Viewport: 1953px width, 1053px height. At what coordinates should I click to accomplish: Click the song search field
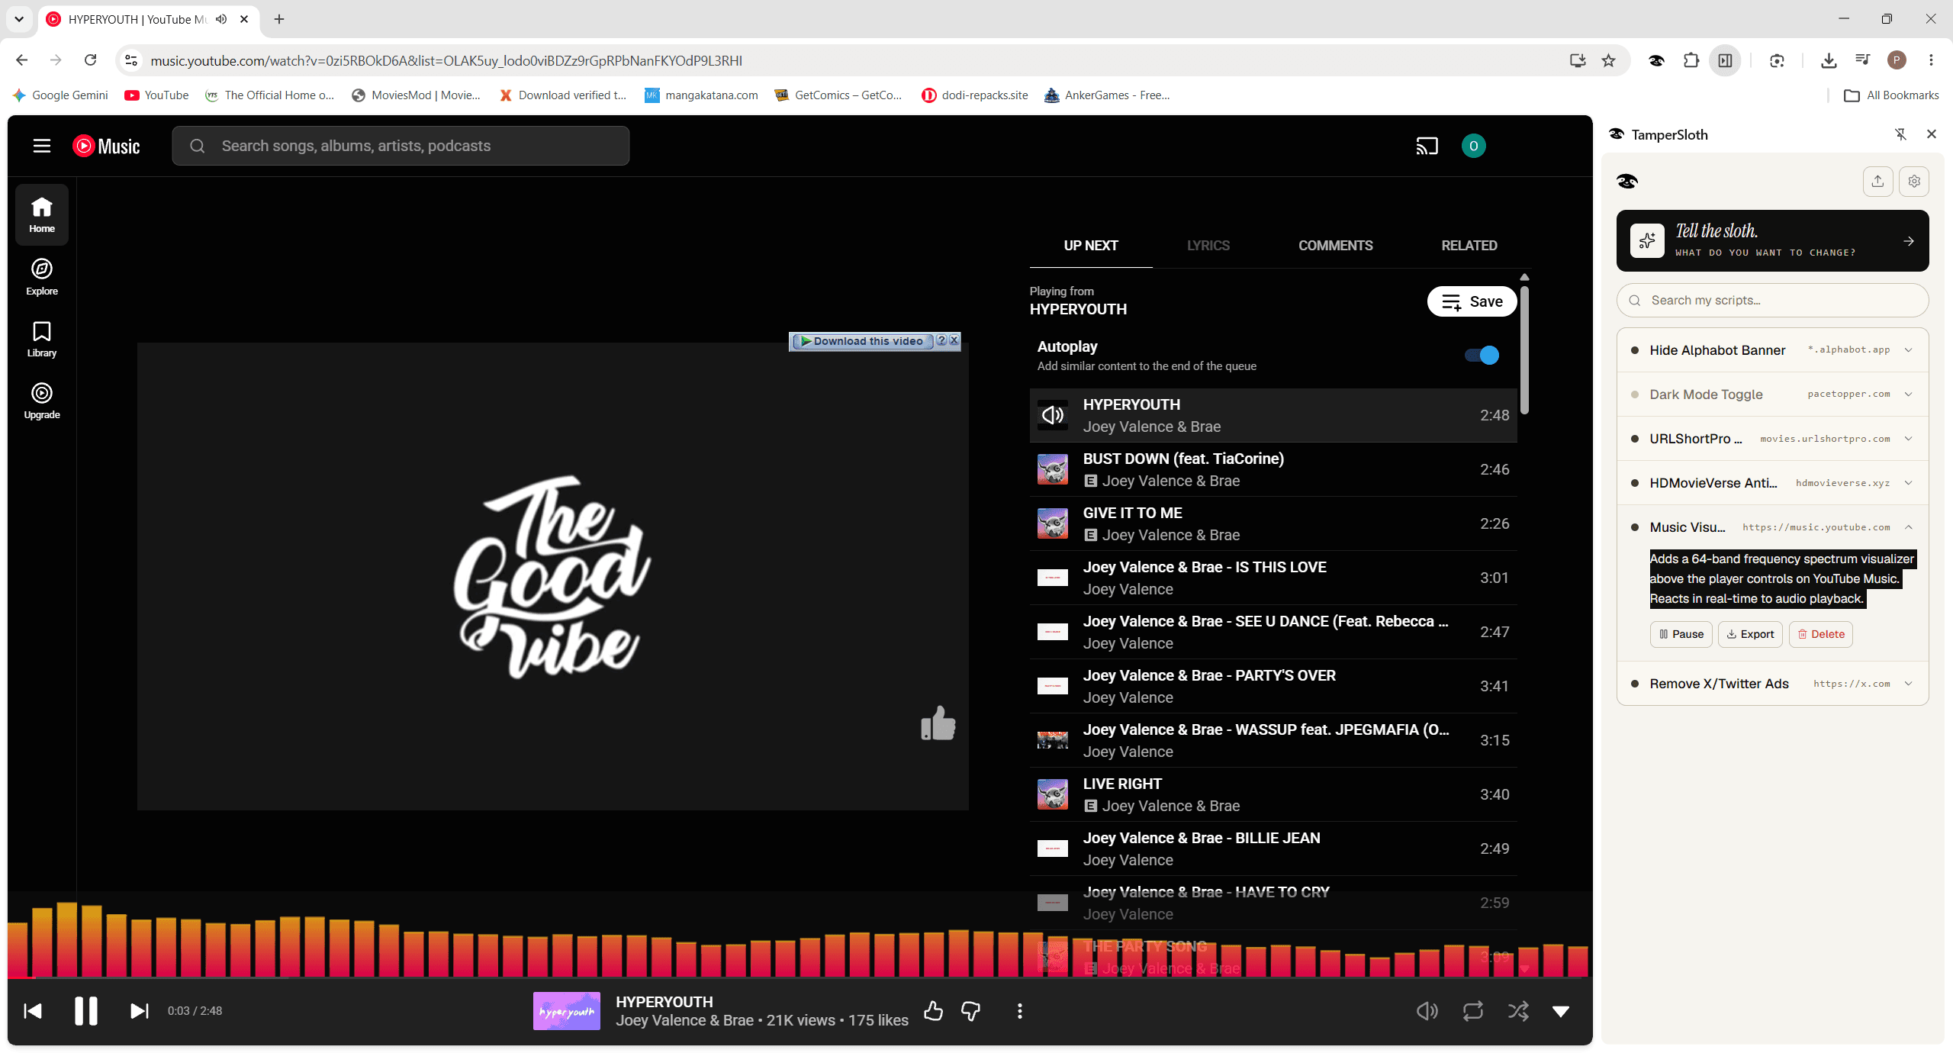(401, 146)
